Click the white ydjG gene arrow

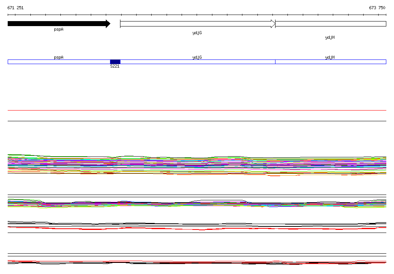(197, 24)
